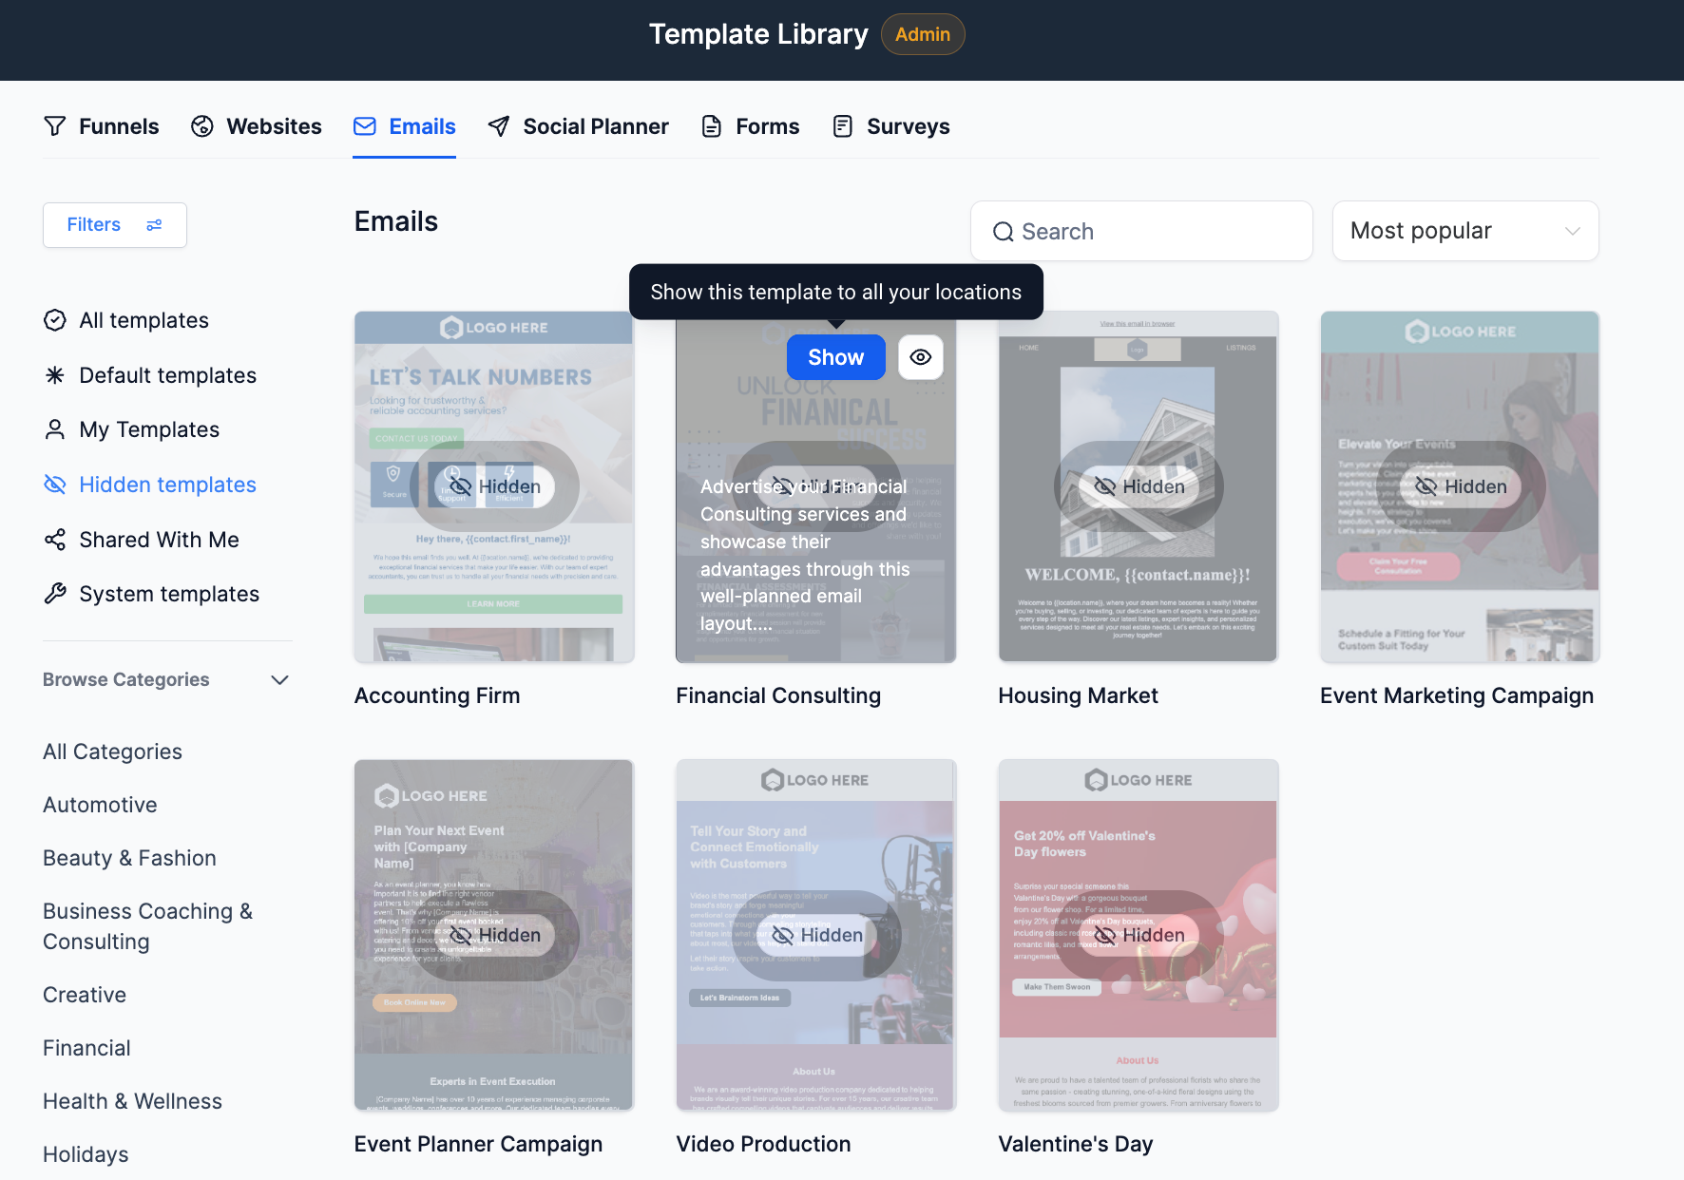Viewport: 1684px width, 1180px height.
Task: Switch to the Funnels tab
Action: 102,126
